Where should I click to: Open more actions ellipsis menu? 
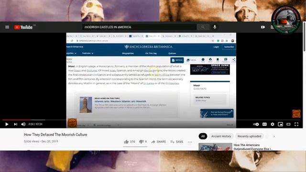coord(190,142)
